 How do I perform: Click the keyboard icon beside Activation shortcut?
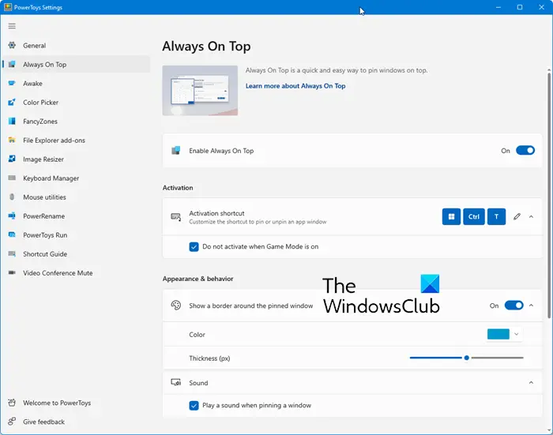click(x=175, y=217)
